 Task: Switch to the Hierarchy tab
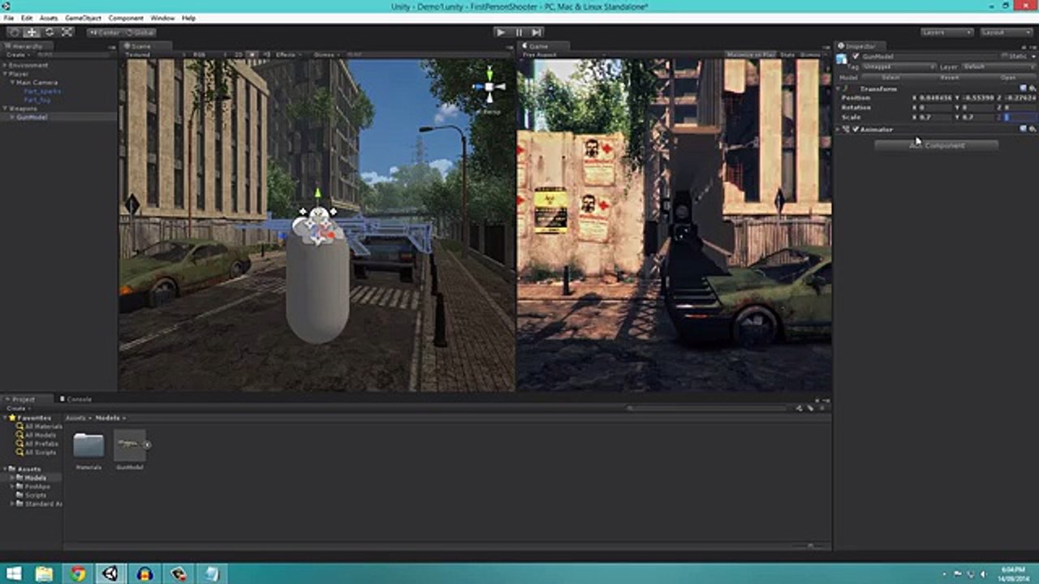point(26,46)
